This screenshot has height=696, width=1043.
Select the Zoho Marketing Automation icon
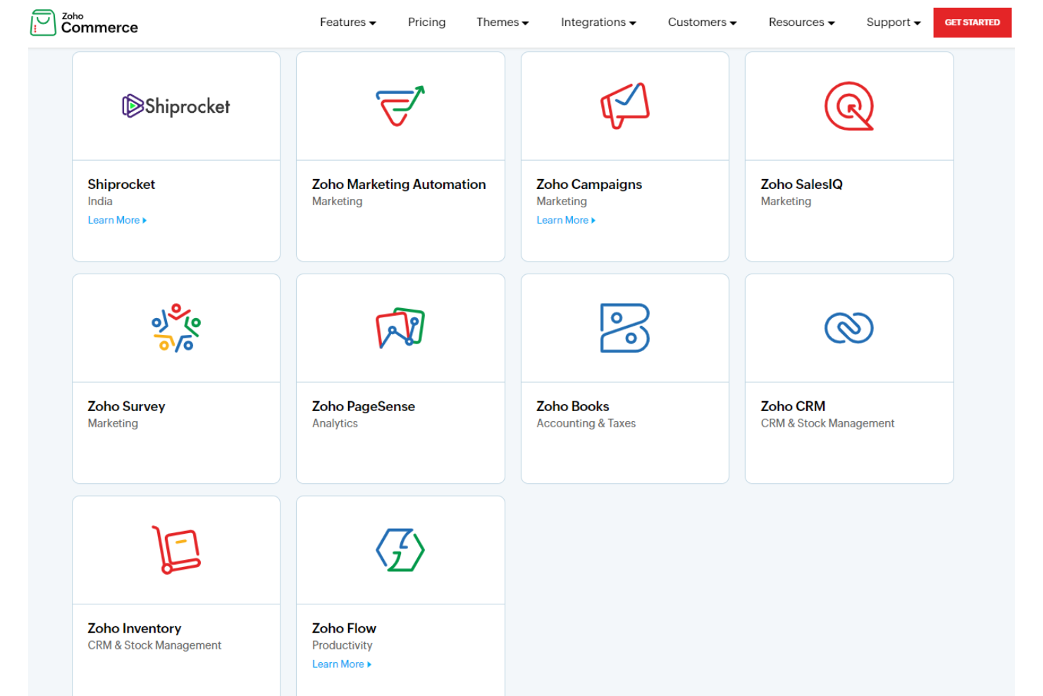point(400,106)
